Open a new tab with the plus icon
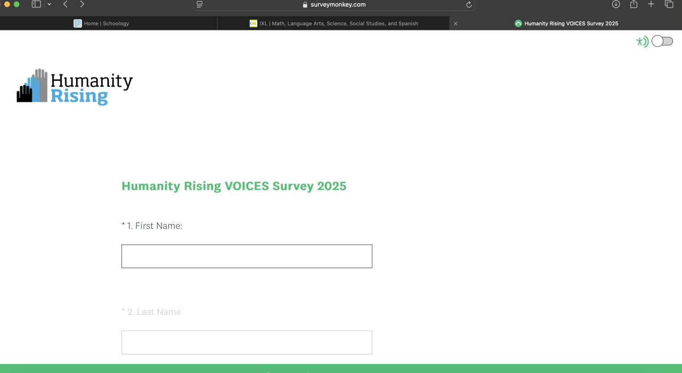The image size is (682, 373). 651,4
